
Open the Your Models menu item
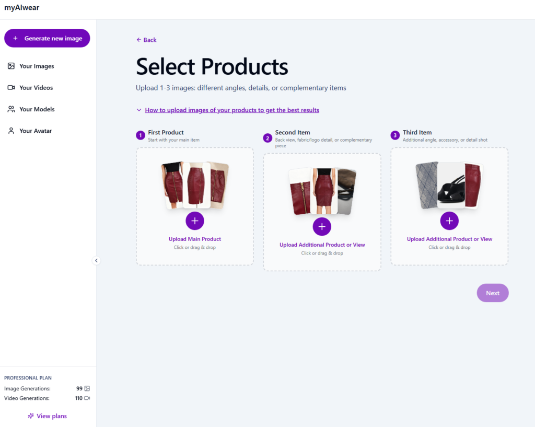pyautogui.click(x=37, y=109)
